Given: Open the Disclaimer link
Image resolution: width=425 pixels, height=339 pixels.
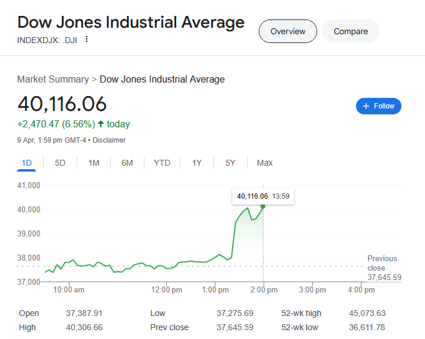Looking at the screenshot, I should (x=109, y=140).
